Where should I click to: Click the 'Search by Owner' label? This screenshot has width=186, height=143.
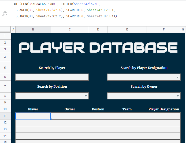(x=144, y=86)
